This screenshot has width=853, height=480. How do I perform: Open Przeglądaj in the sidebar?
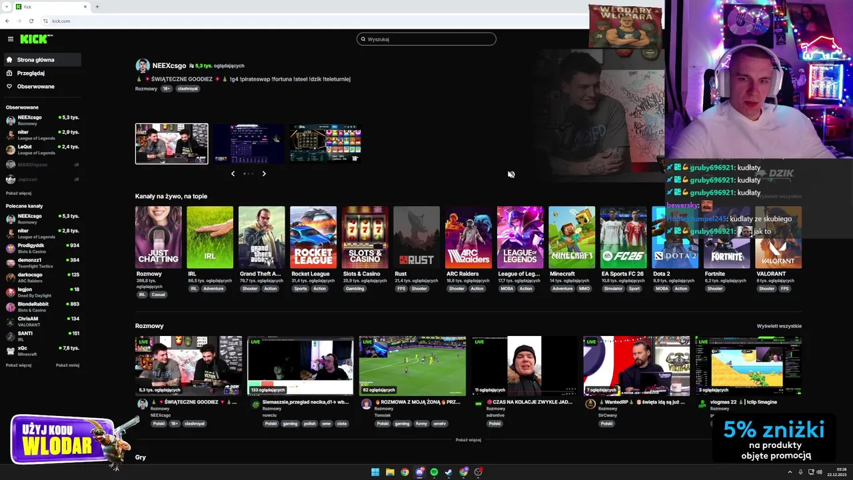pyautogui.click(x=43, y=73)
